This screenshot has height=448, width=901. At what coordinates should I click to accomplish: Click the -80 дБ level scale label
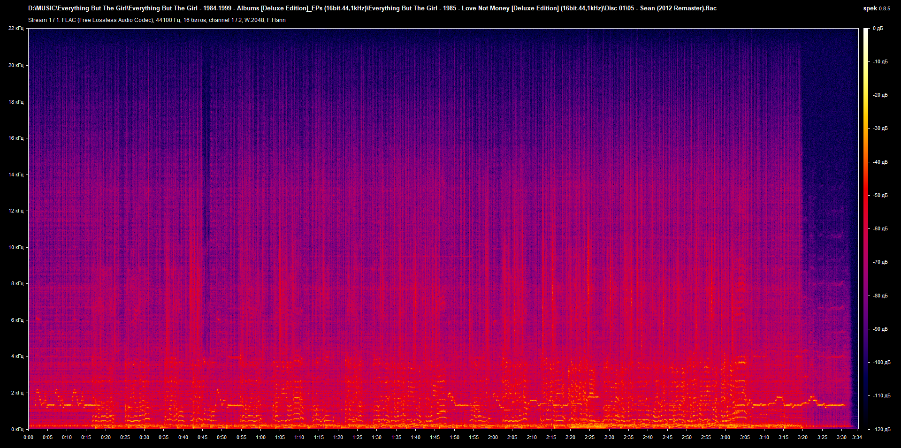pyautogui.click(x=880, y=296)
